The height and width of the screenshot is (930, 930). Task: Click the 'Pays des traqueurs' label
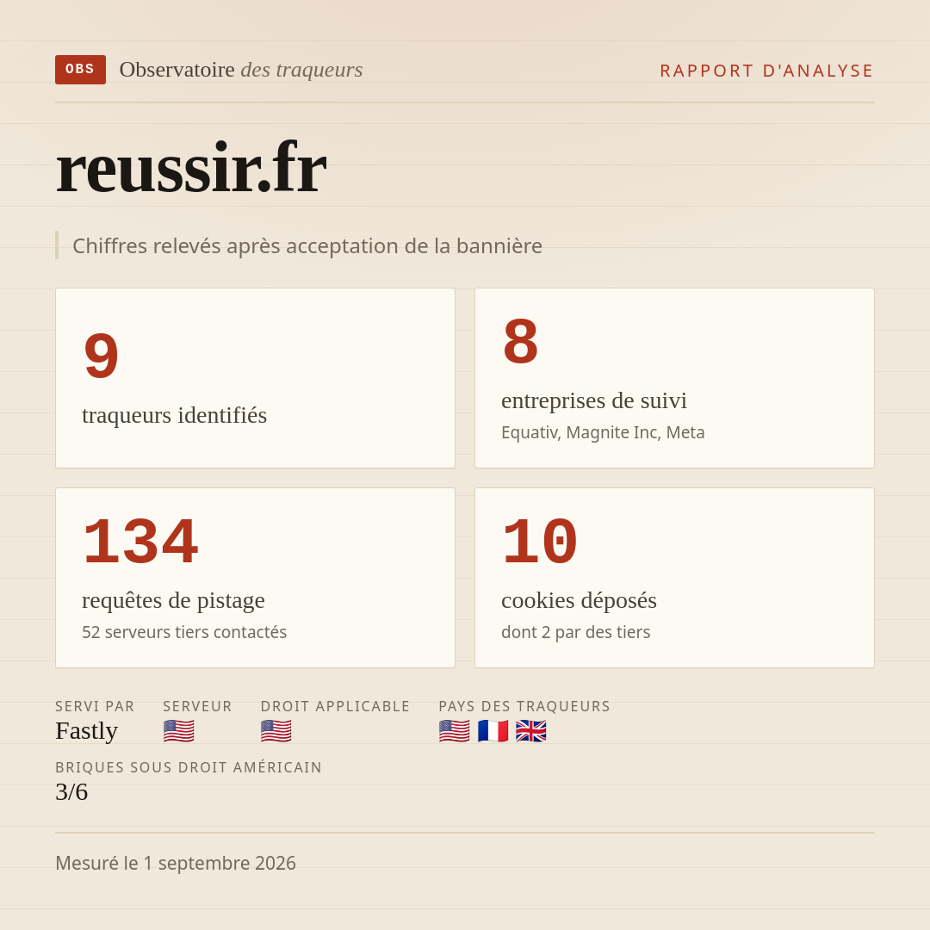click(x=524, y=706)
